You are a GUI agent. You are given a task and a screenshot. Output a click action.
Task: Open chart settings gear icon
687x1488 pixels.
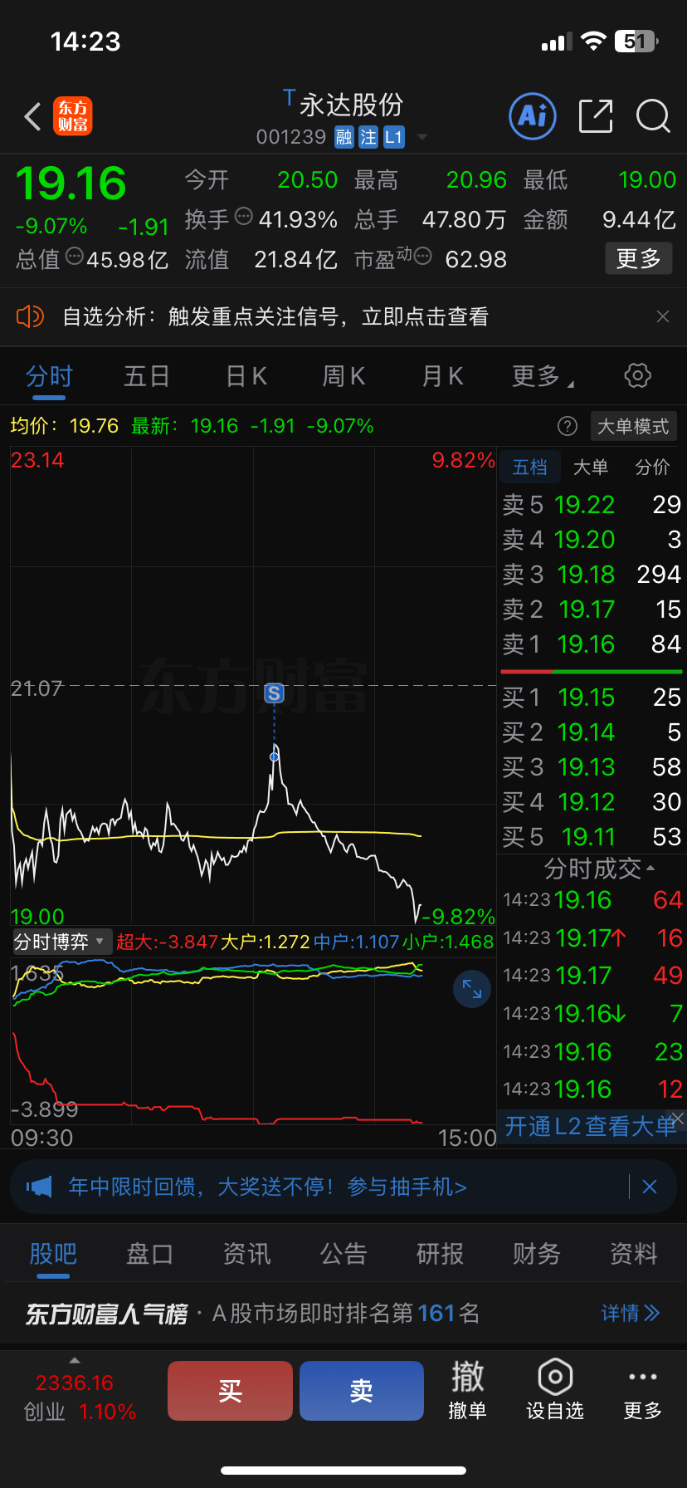click(637, 375)
